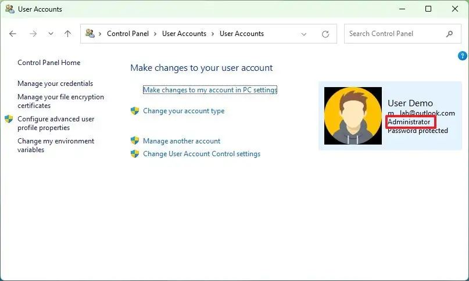Select the first User Accounts breadcrumb
The height and width of the screenshot is (281, 469).
(184, 34)
